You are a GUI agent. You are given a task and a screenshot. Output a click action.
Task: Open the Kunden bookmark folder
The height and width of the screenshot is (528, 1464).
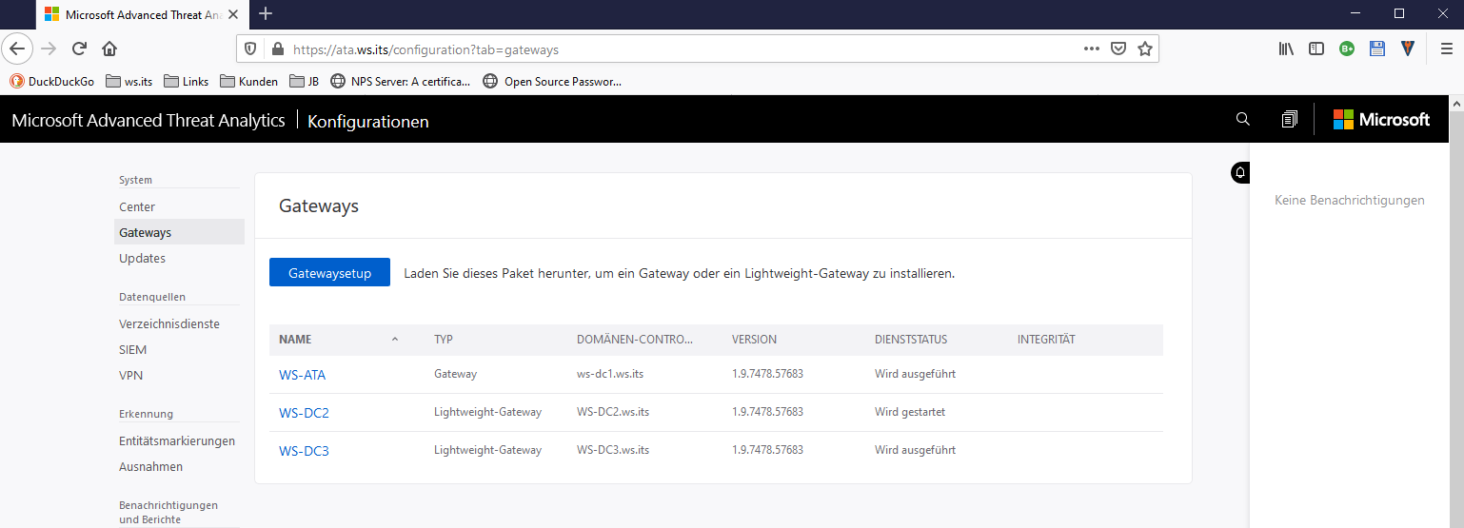[248, 81]
